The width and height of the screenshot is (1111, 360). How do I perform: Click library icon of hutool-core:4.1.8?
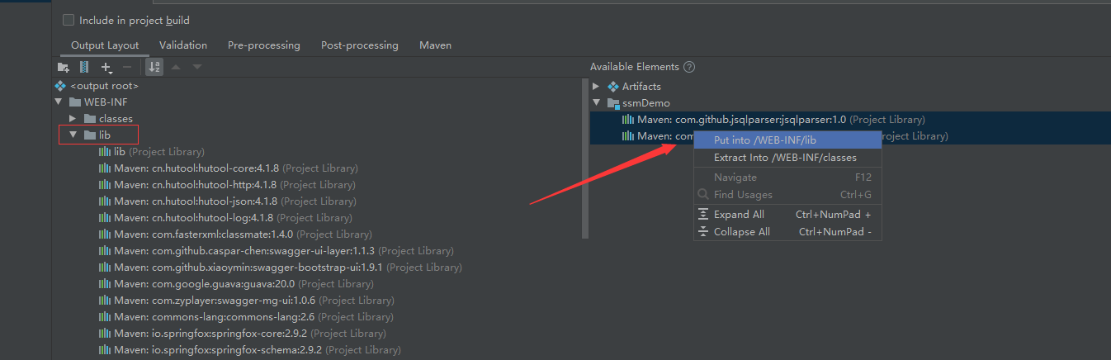click(105, 168)
